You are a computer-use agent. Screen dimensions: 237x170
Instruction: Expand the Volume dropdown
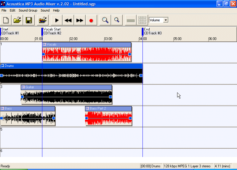click(166, 20)
